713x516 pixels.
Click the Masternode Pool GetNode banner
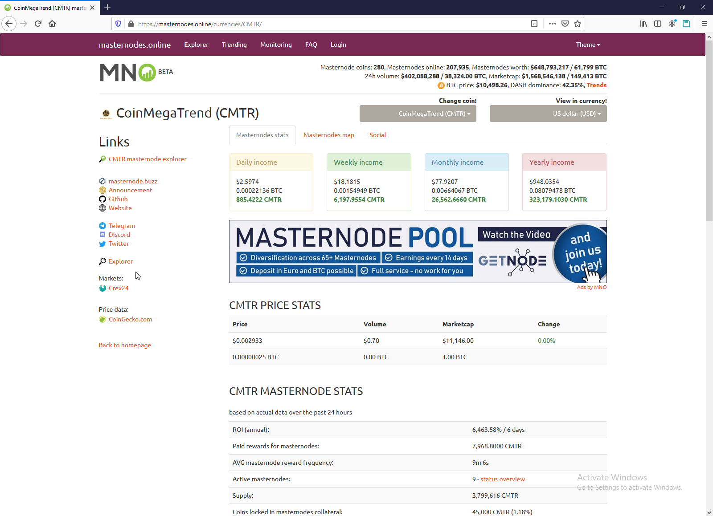418,252
